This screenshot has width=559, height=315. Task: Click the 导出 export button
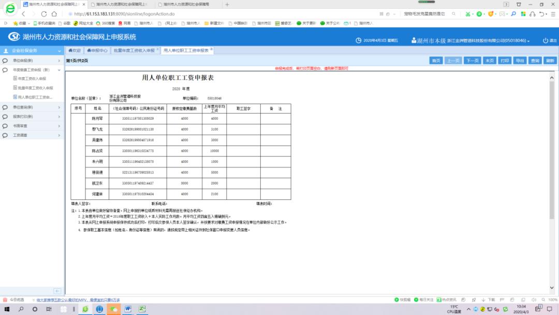(x=520, y=61)
